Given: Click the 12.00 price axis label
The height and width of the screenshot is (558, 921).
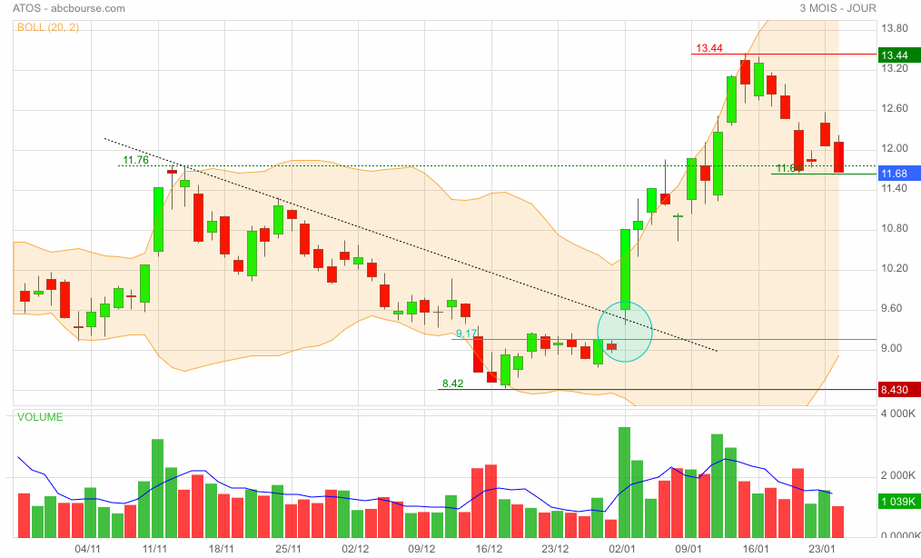Looking at the screenshot, I should [895, 148].
